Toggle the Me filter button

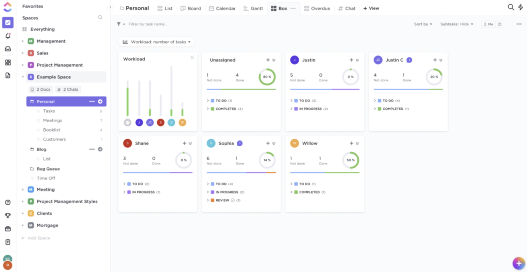488,24
